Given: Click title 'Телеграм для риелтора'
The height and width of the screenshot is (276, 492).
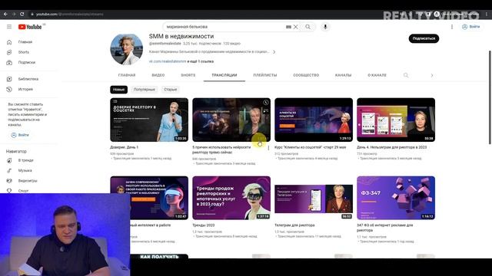Looking at the screenshot, I should [x=294, y=225].
